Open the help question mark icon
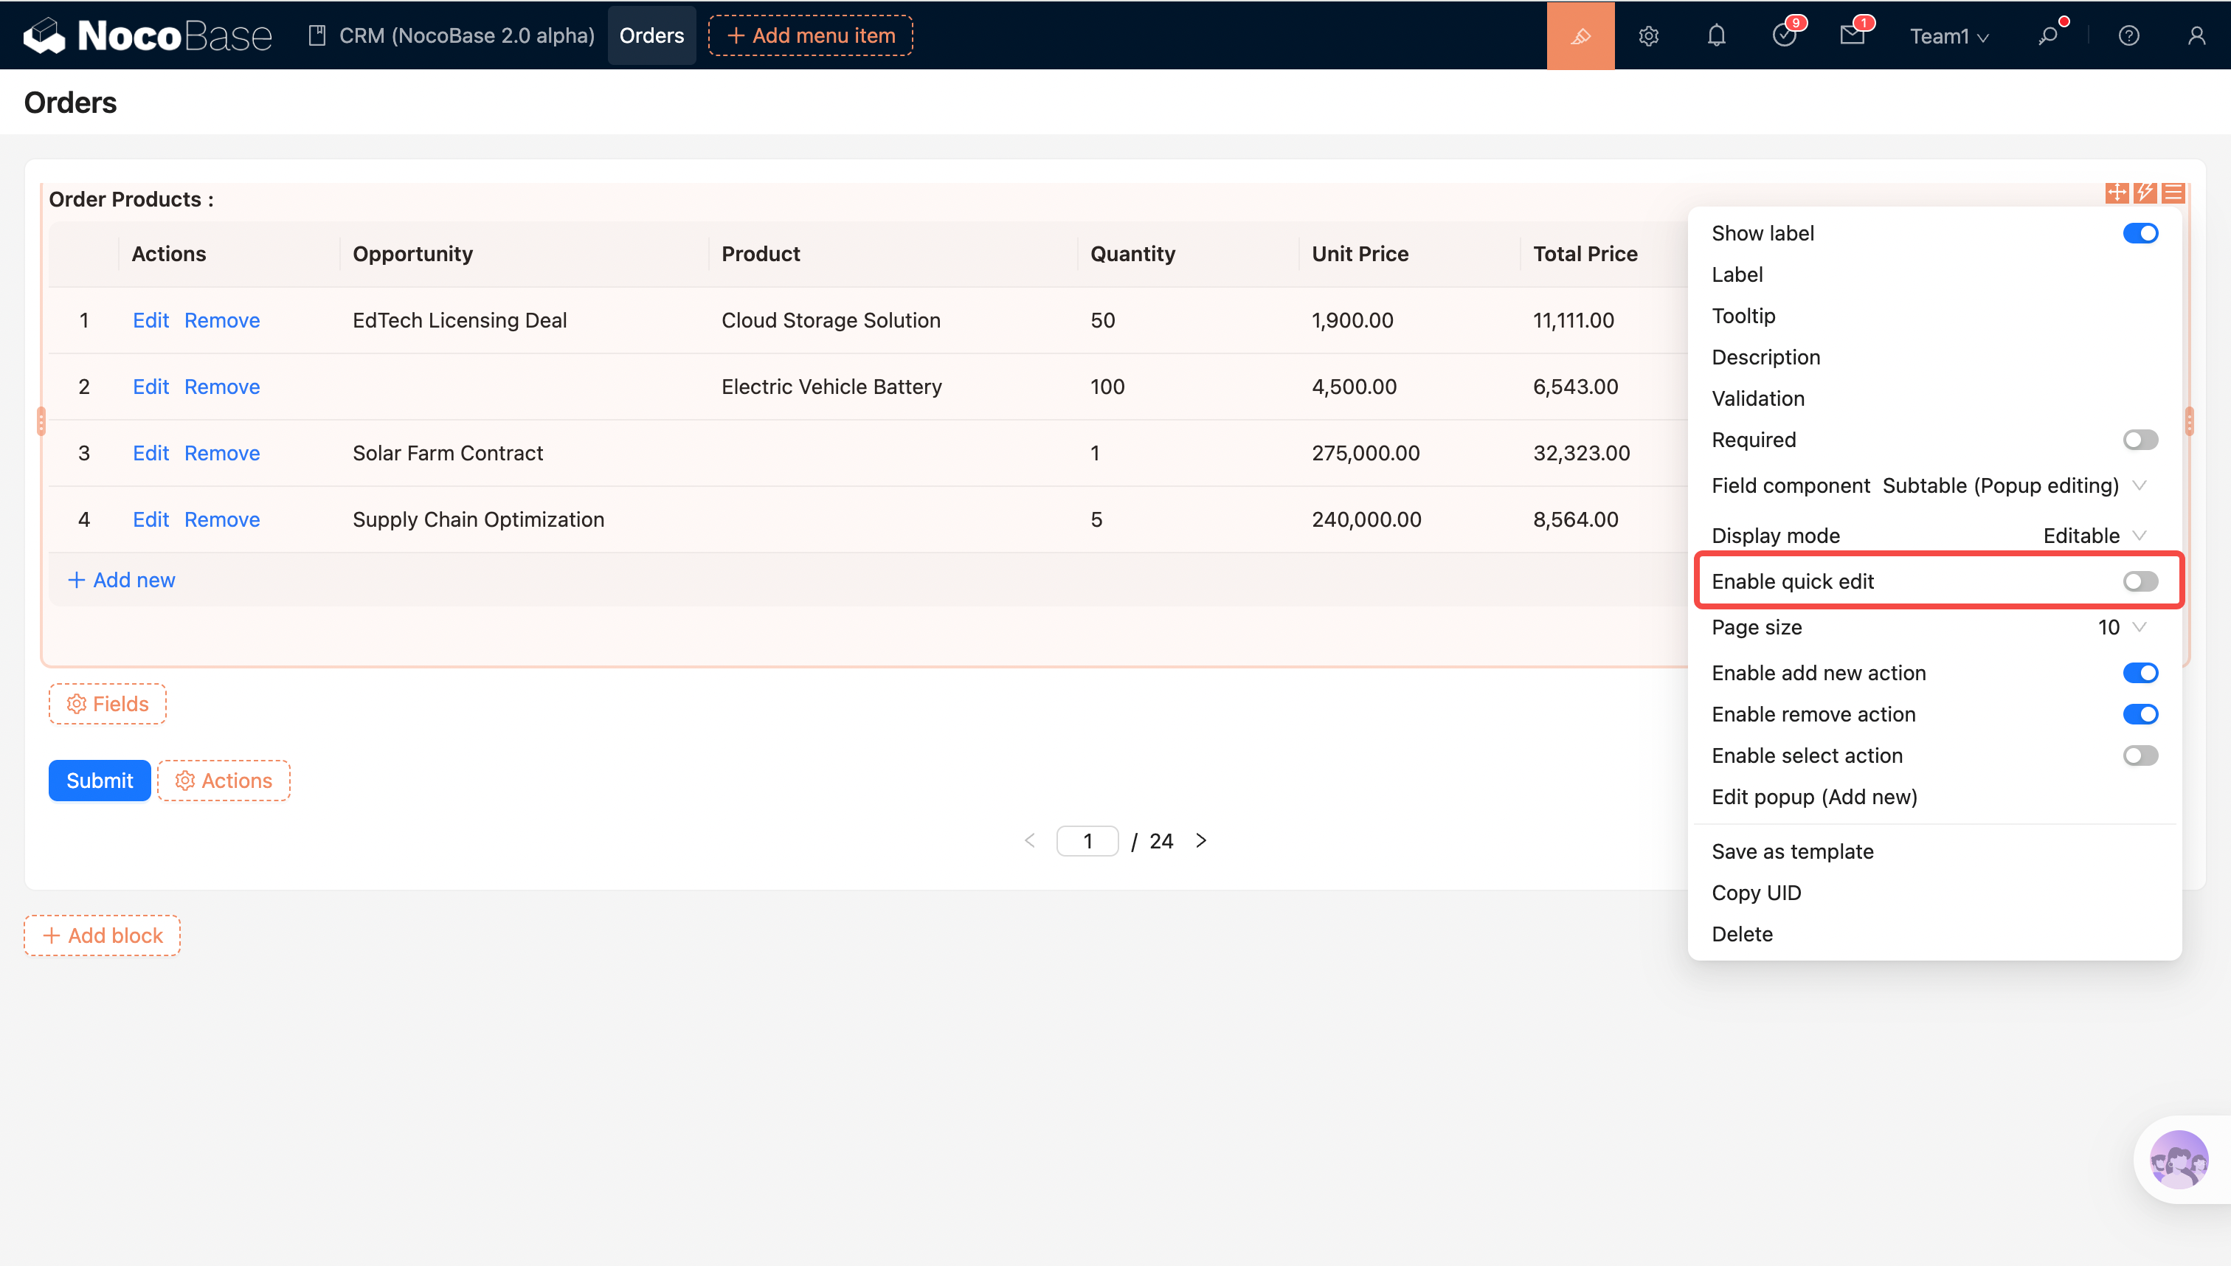Image resolution: width=2231 pixels, height=1266 pixels. tap(2128, 35)
